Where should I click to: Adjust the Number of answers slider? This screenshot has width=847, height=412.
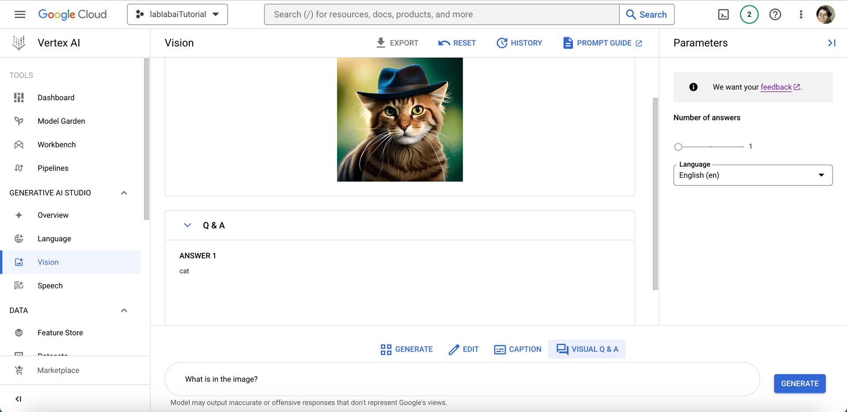tap(678, 146)
